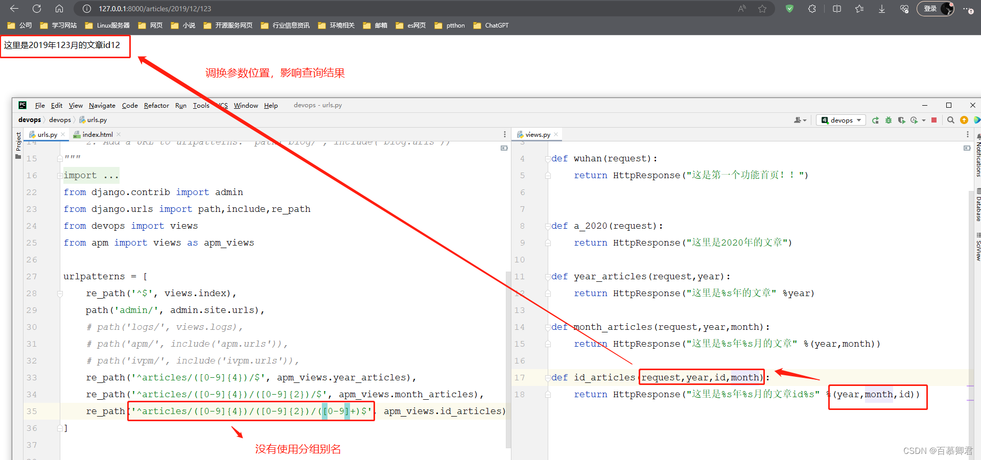Debug the devops configuration
981x460 pixels.
[x=889, y=120]
